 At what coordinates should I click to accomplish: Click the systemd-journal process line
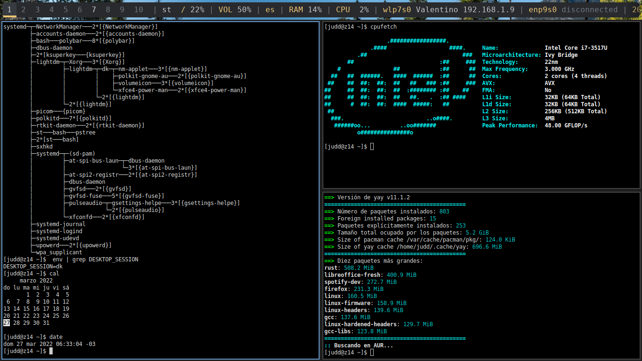[x=61, y=224]
